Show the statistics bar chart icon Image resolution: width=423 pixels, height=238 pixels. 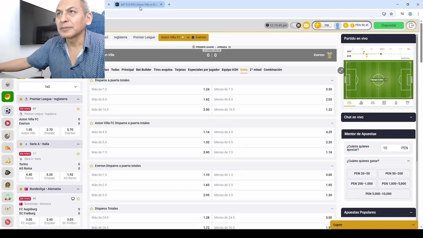click(361, 103)
